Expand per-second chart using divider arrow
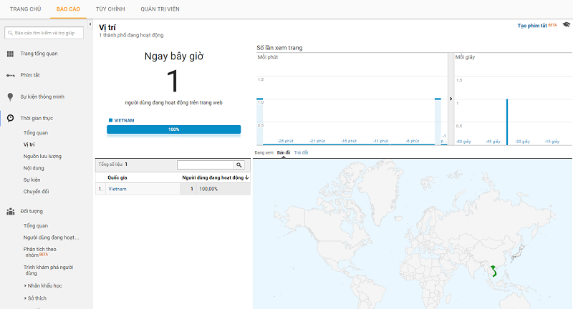Image resolution: width=573 pixels, height=309 pixels. tap(451, 99)
